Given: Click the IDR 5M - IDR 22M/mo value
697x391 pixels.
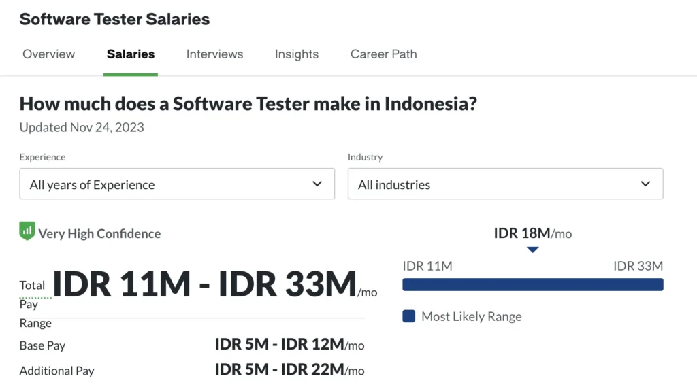Looking at the screenshot, I should (x=289, y=370).
